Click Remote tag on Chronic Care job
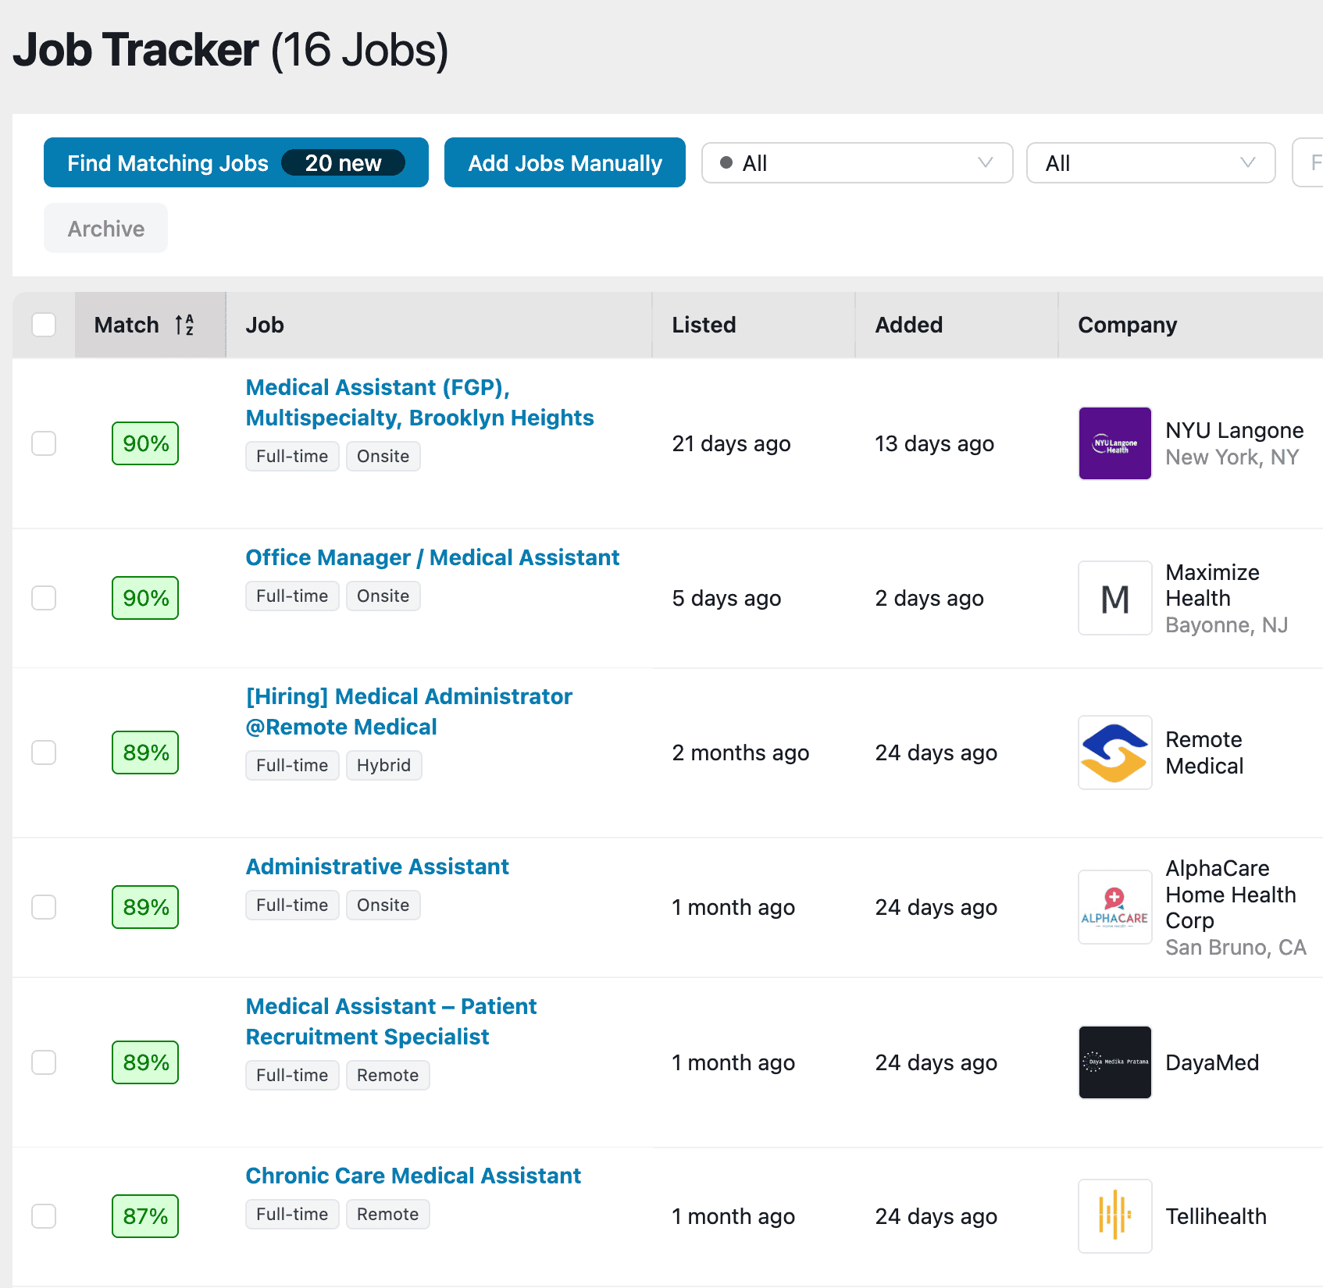Image resolution: width=1323 pixels, height=1288 pixels. coord(387,1215)
